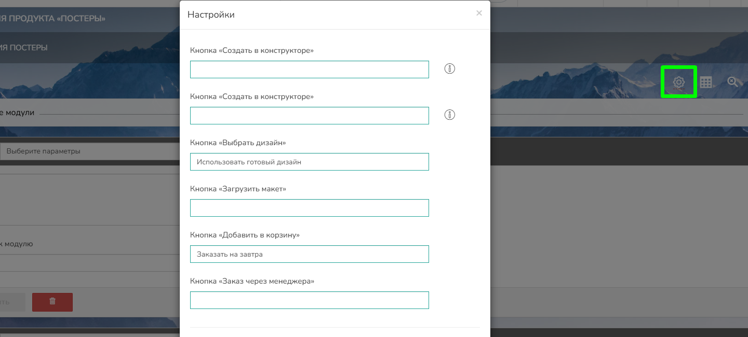Focus the «Заказ через менеджера» input

[x=309, y=300]
